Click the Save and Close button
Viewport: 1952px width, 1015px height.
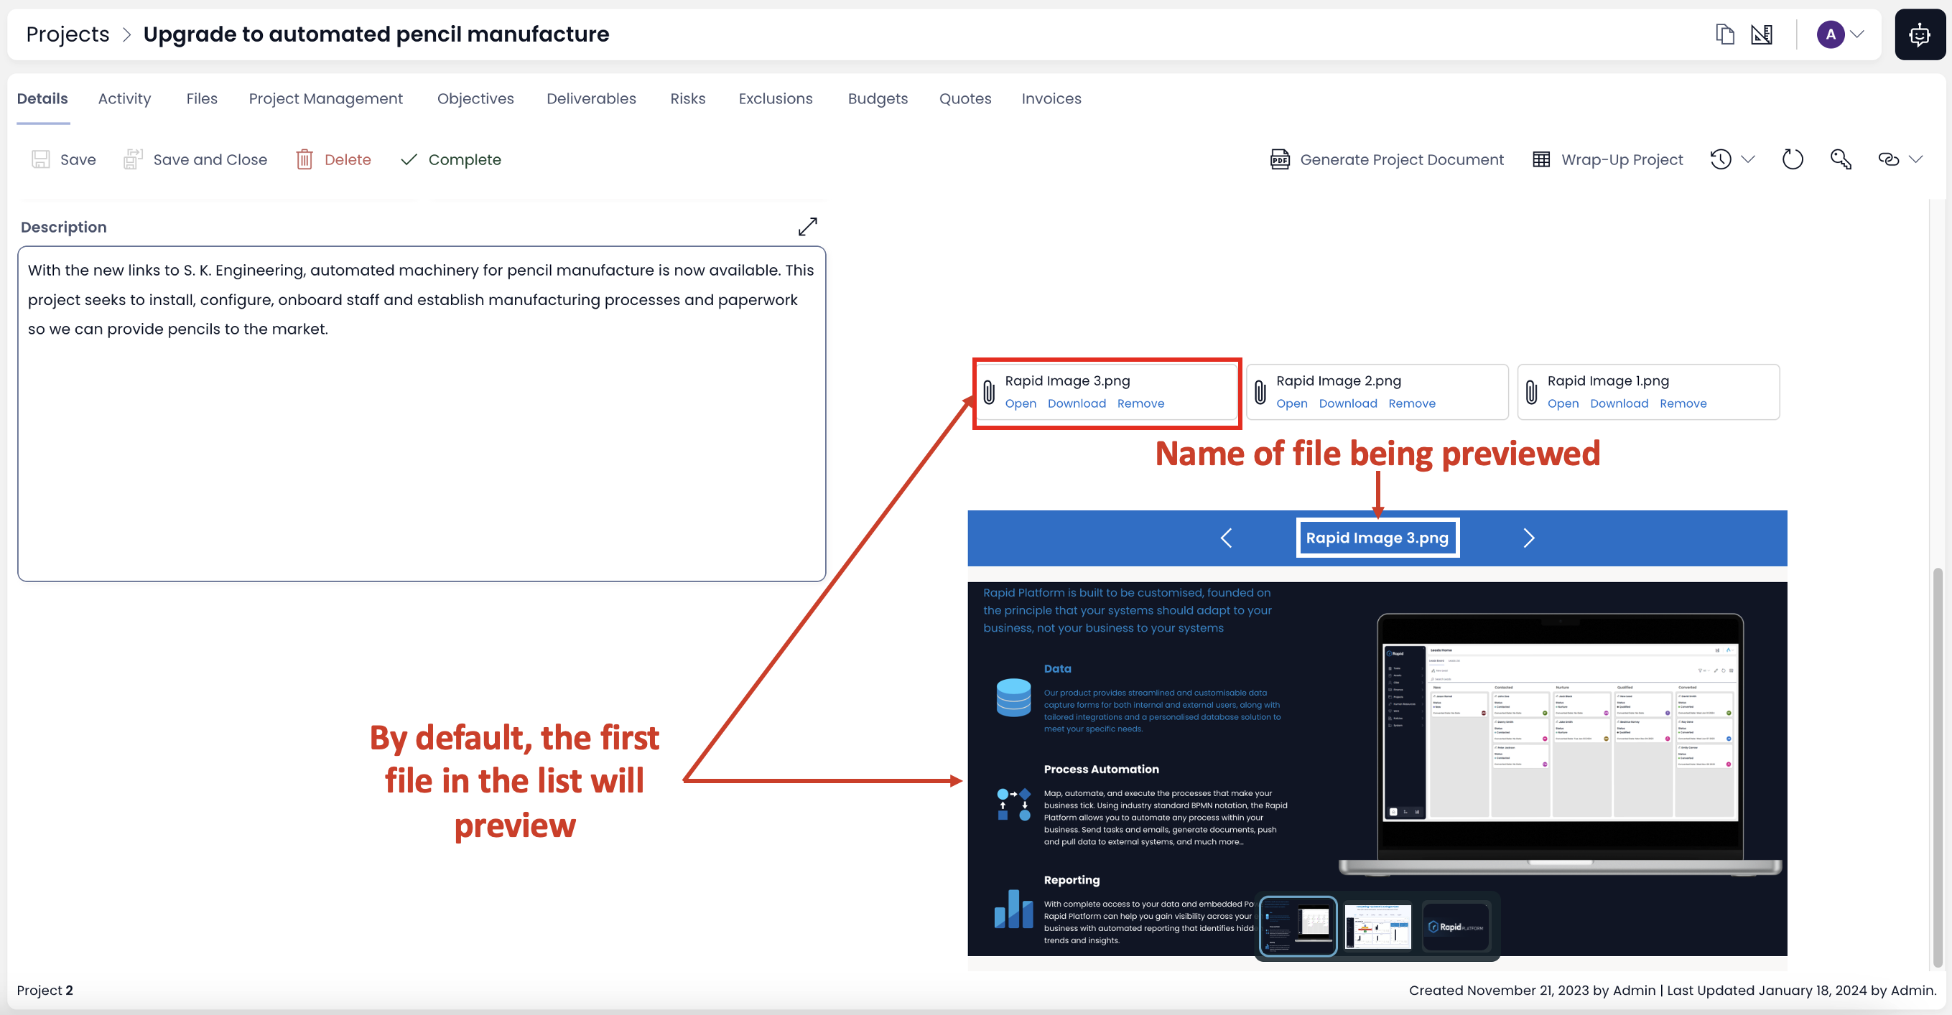(195, 159)
